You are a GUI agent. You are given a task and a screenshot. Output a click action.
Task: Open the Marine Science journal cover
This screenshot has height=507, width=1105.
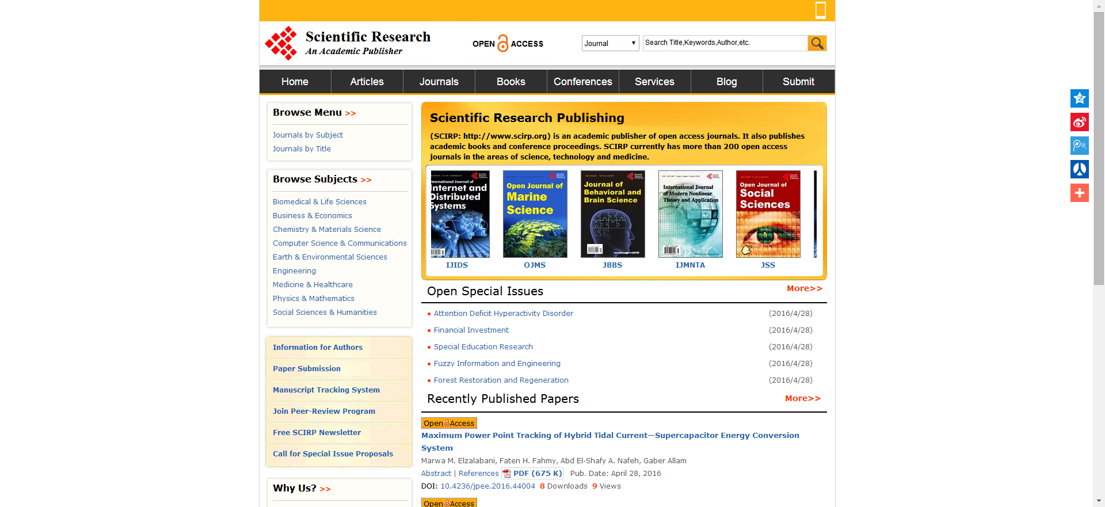pos(535,214)
